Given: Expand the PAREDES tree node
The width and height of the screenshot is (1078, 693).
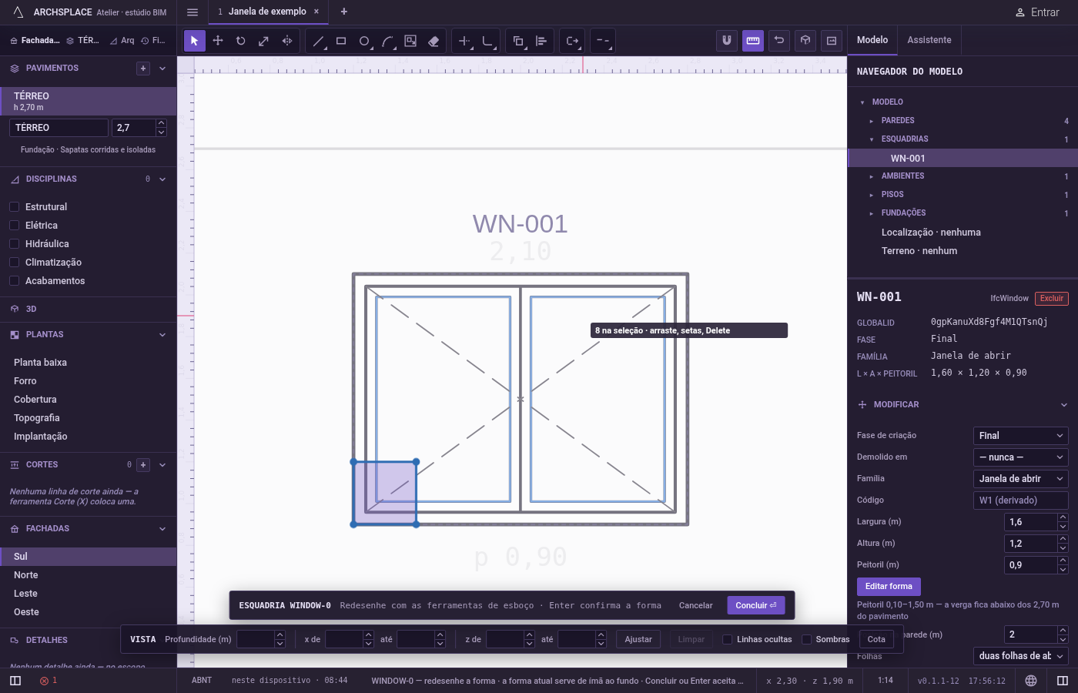Looking at the screenshot, I should 872,121.
